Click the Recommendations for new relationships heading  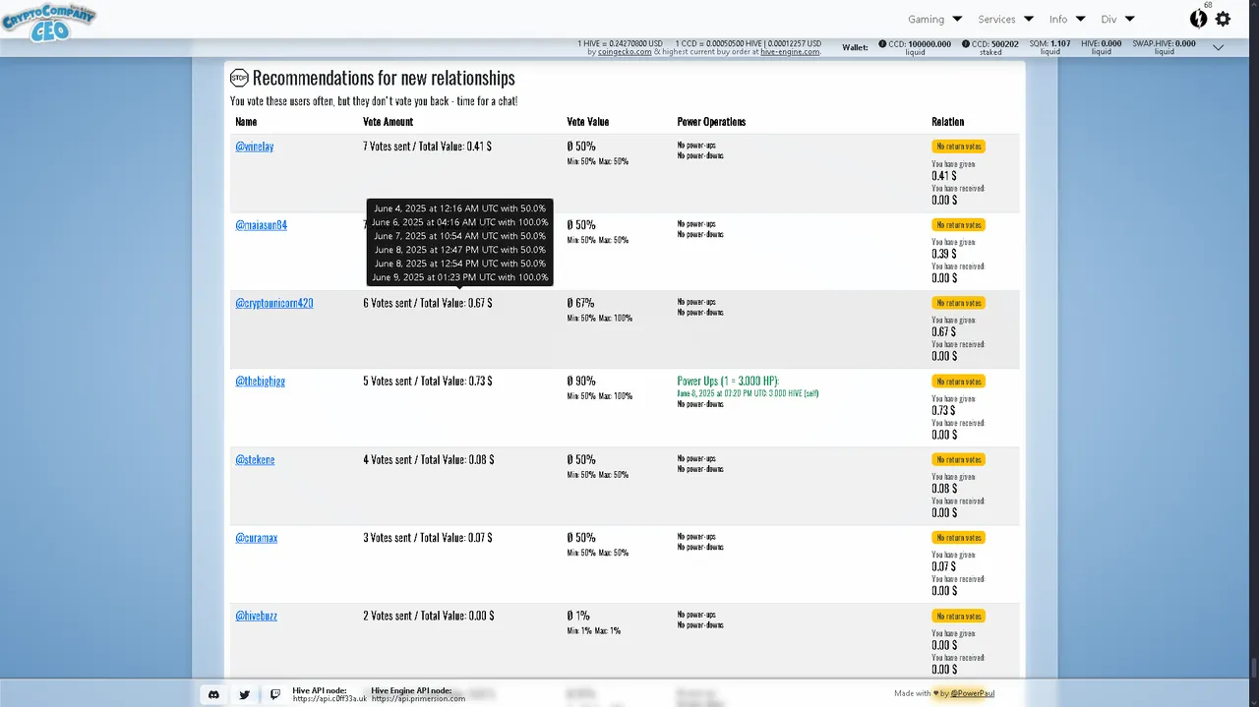click(x=384, y=78)
